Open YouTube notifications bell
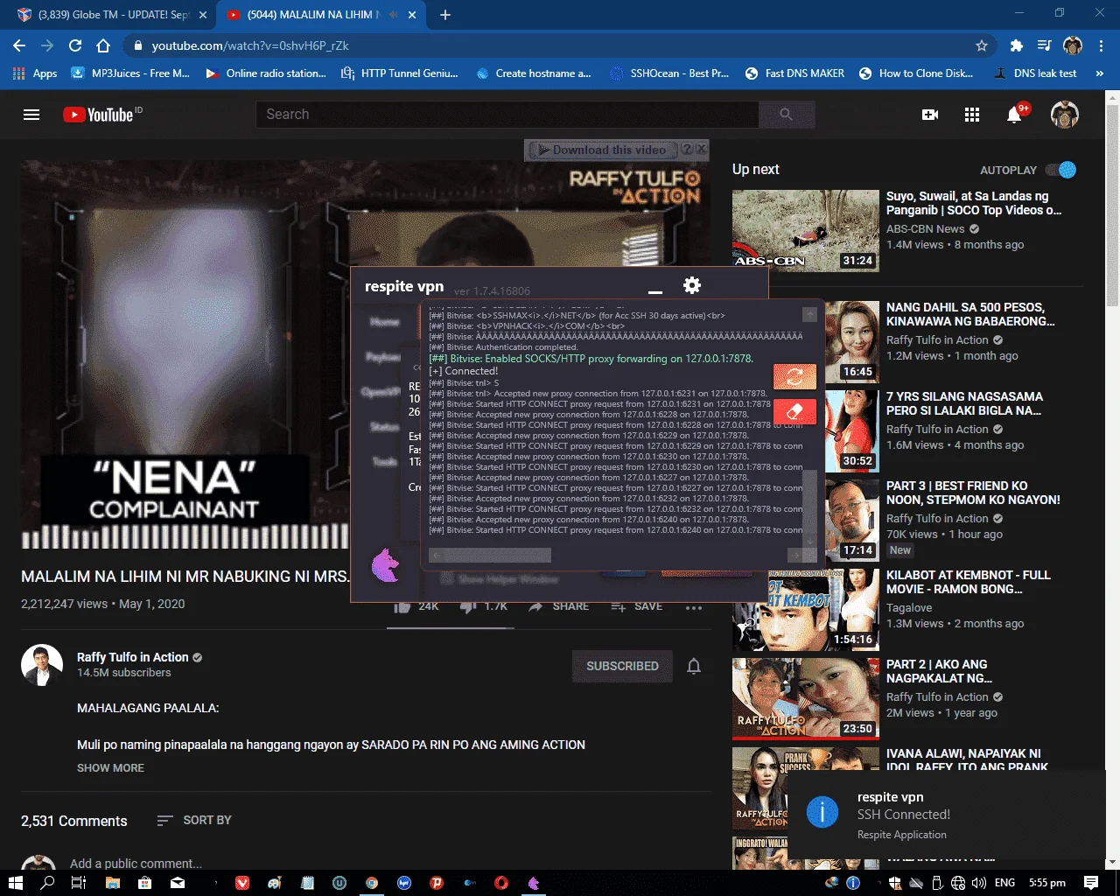This screenshot has height=896, width=1120. [1014, 115]
